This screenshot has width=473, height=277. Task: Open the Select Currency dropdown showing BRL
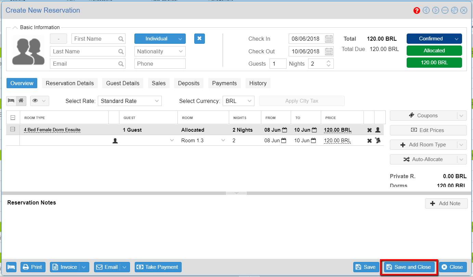pos(238,101)
